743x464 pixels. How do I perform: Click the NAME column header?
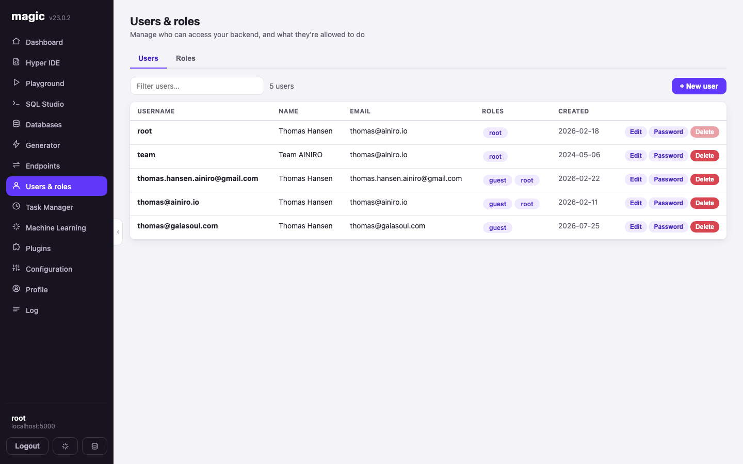click(288, 111)
